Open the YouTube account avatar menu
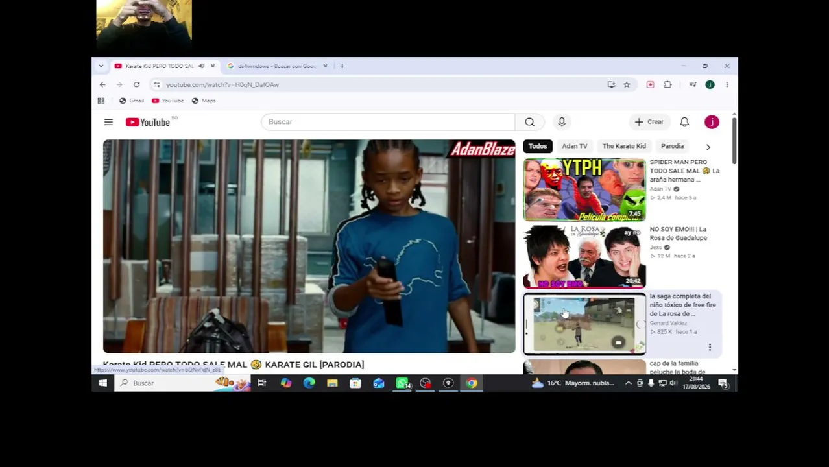829x467 pixels. [x=712, y=122]
